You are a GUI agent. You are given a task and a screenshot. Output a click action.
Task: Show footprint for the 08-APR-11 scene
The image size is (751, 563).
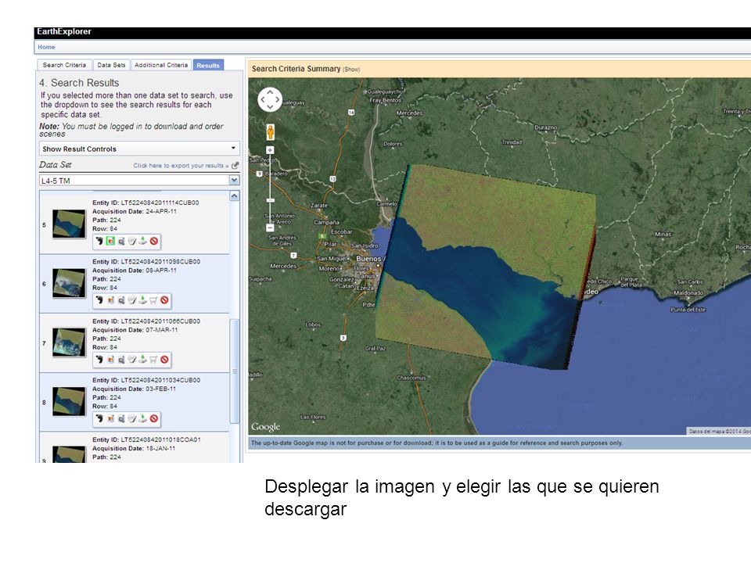pyautogui.click(x=99, y=300)
